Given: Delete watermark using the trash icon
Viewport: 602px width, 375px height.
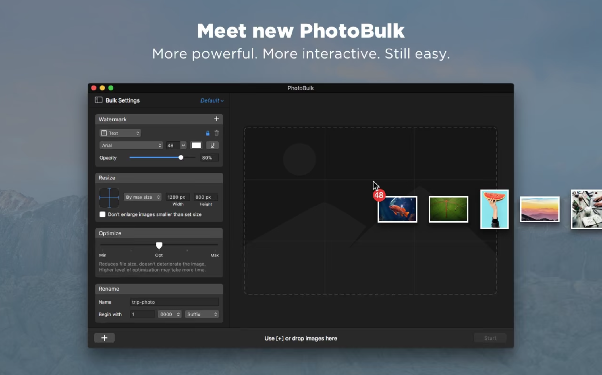Looking at the screenshot, I should pos(217,133).
